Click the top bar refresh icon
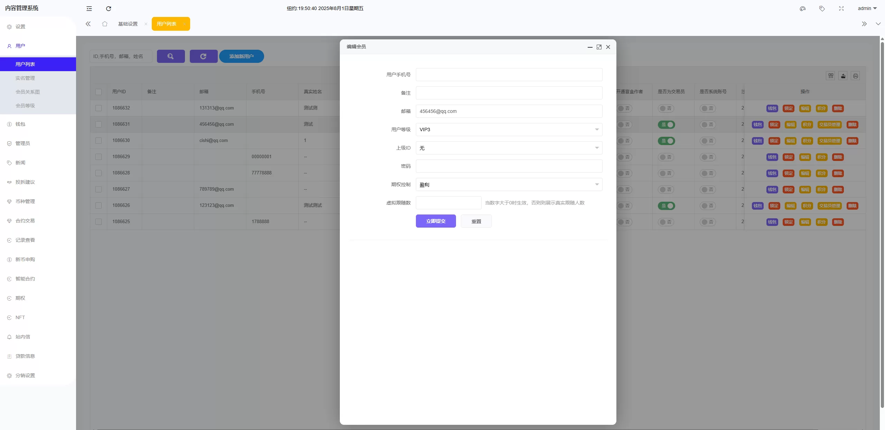Image resolution: width=885 pixels, height=430 pixels. (109, 9)
